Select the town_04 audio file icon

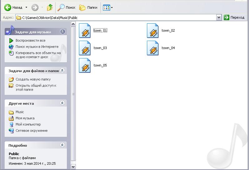click(x=153, y=48)
